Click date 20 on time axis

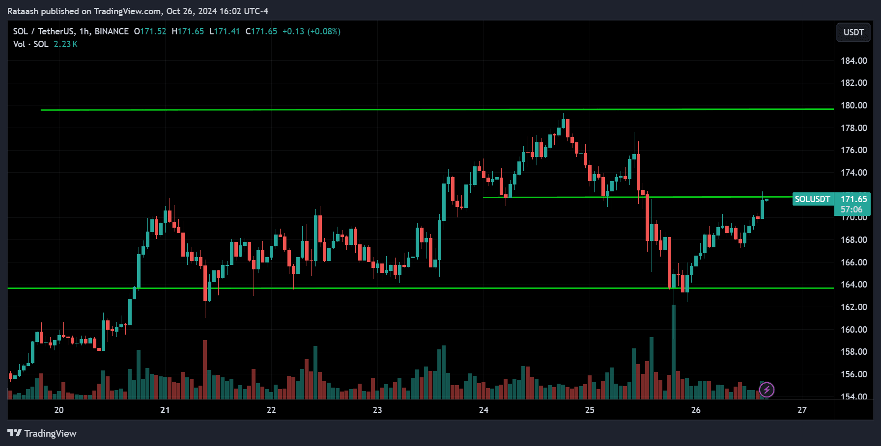59,410
